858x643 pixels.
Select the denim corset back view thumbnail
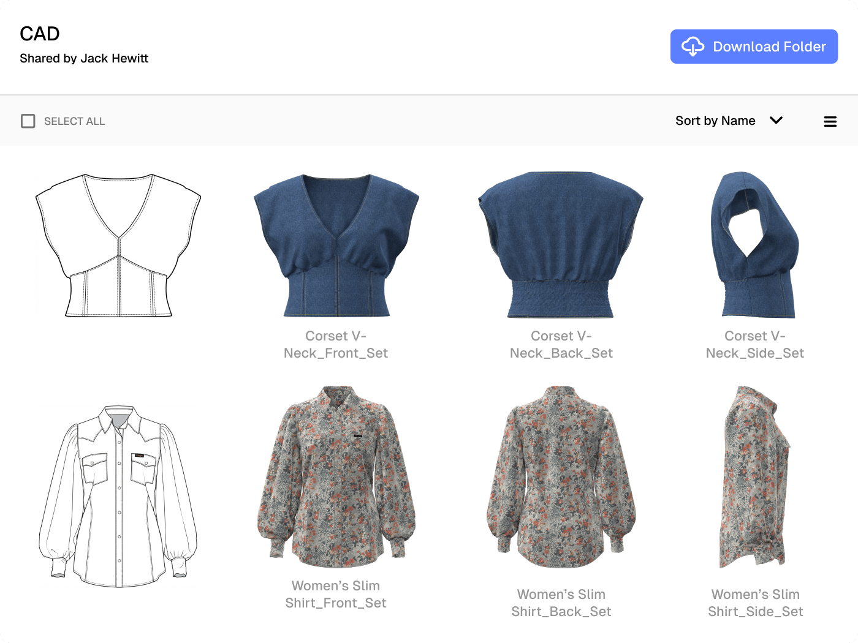[561, 245]
